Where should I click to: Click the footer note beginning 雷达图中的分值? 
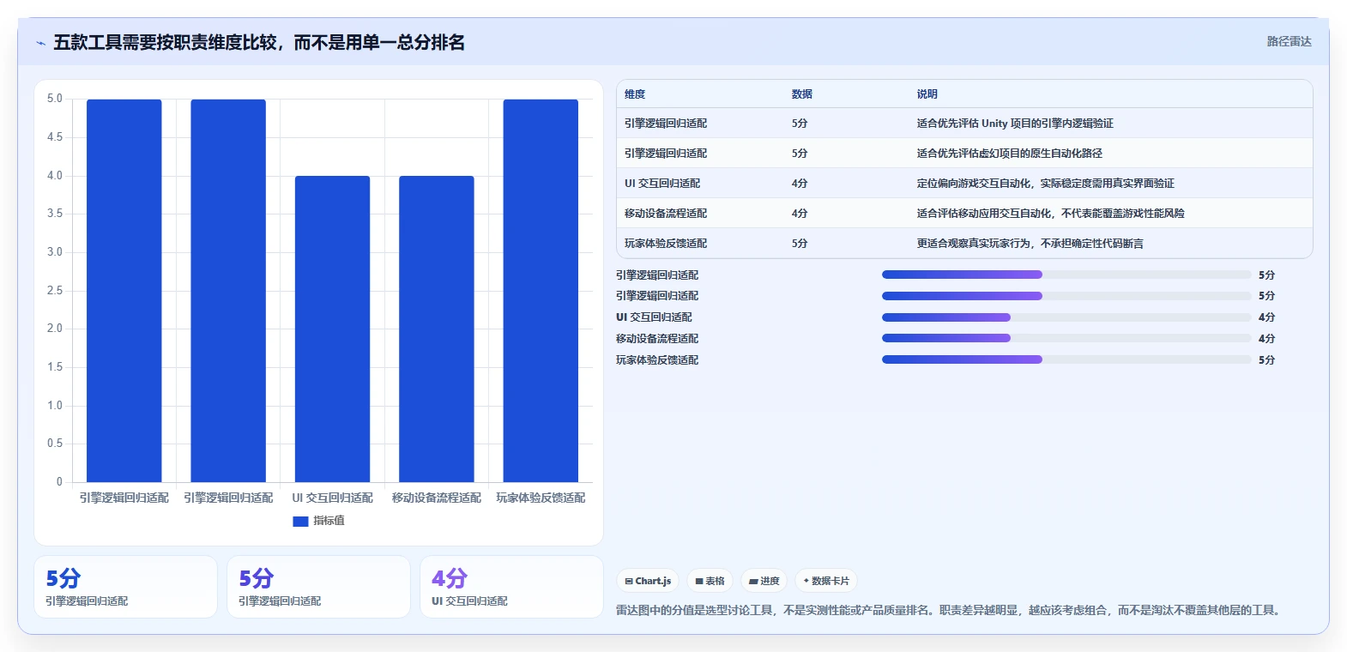[950, 611]
